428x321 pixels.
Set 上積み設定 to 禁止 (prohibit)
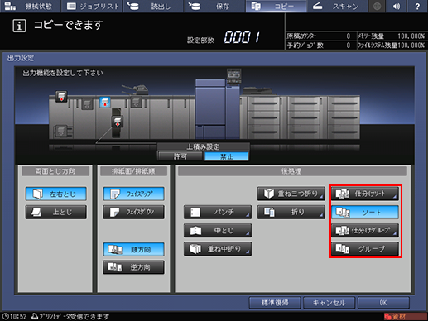click(227, 156)
